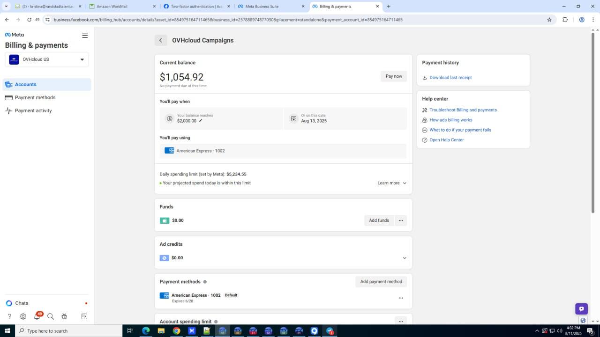Image resolution: width=600 pixels, height=337 pixels.
Task: Open the Funds more options menu
Action: point(401,220)
